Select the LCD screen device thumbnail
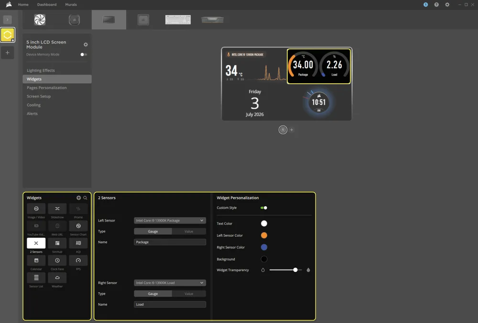This screenshot has height=323, width=478. click(x=109, y=20)
